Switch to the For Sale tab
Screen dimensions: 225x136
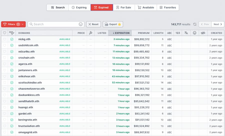(x=123, y=7)
